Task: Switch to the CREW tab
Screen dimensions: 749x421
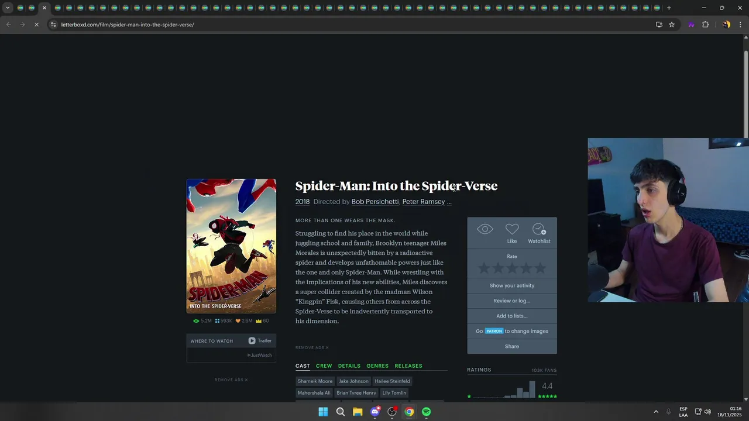Action: click(x=324, y=366)
